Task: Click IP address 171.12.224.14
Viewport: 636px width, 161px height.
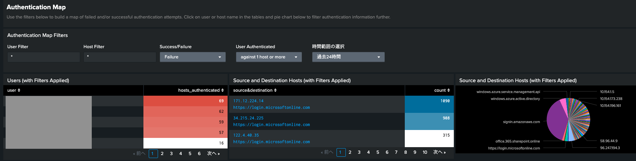Action: tap(248, 101)
